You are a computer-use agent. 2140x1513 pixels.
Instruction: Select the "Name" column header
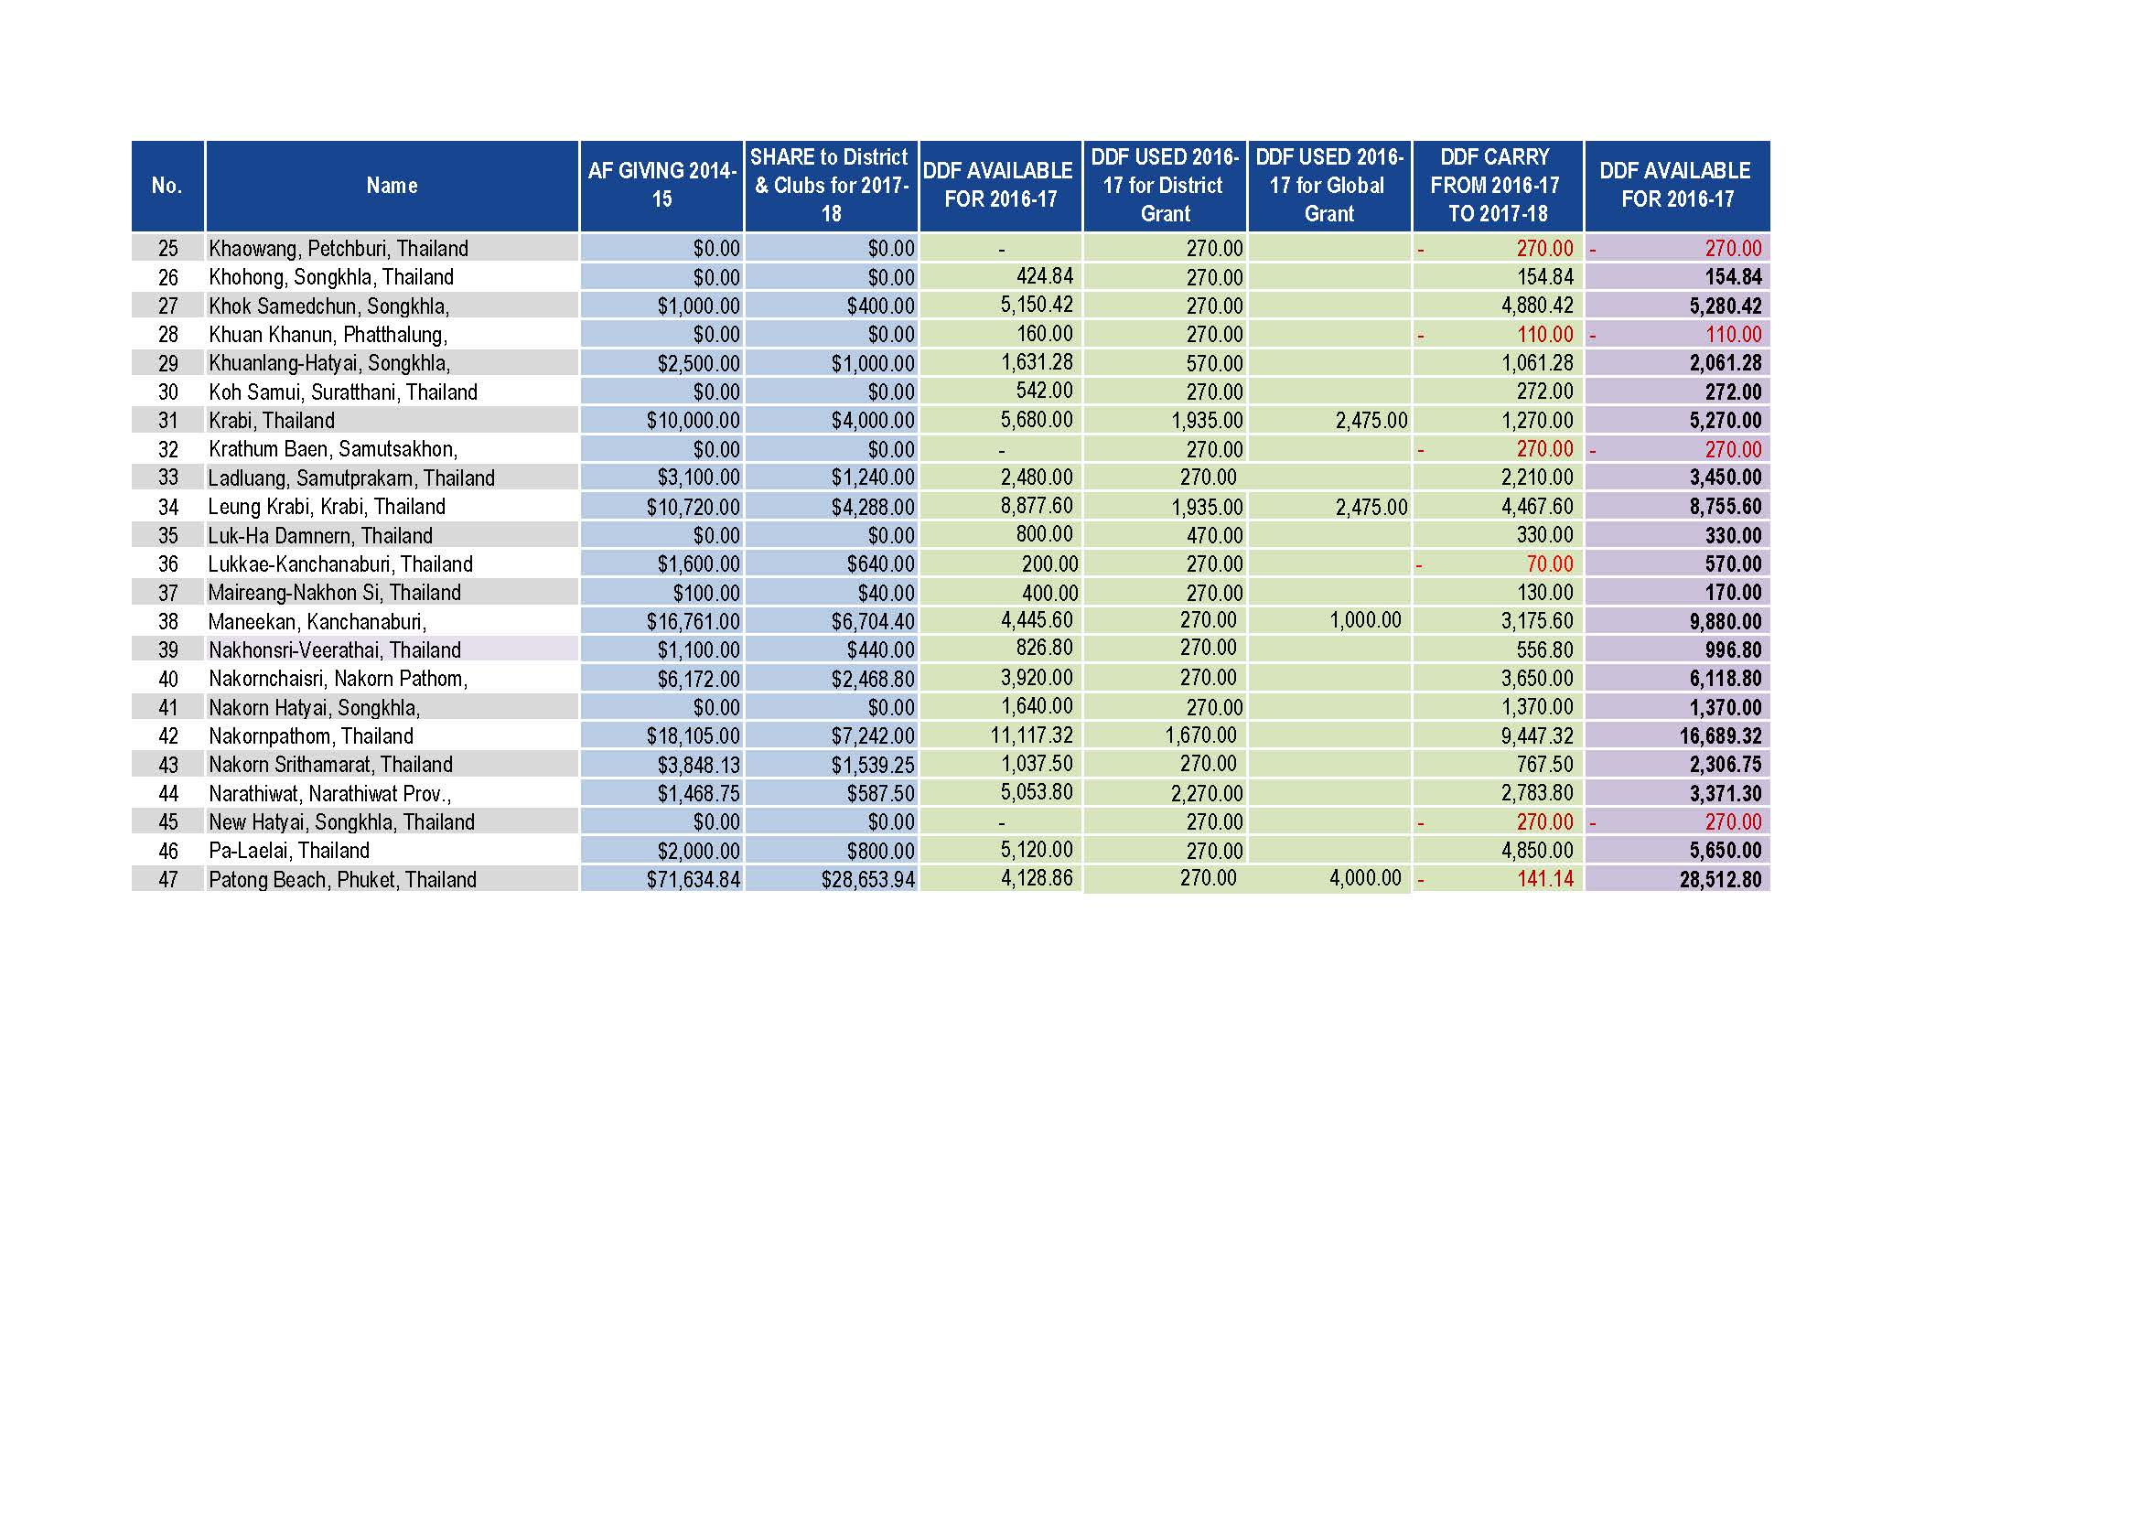[x=392, y=186]
